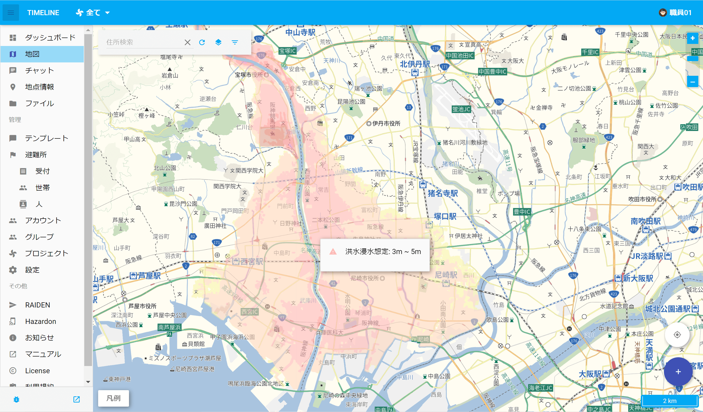Collapse the 避難所 sidebar group
Screen dimensions: 703x412
coord(42,155)
